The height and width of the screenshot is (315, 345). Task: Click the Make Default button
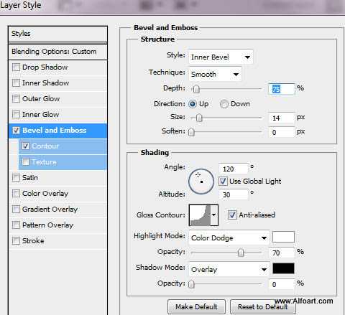[x=196, y=306]
